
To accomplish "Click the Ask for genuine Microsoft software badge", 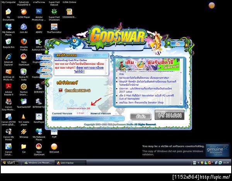I will 217,151.
